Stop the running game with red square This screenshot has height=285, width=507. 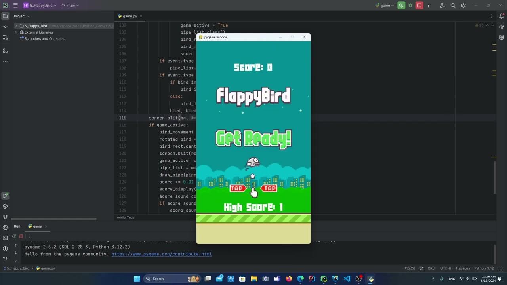(x=419, y=5)
